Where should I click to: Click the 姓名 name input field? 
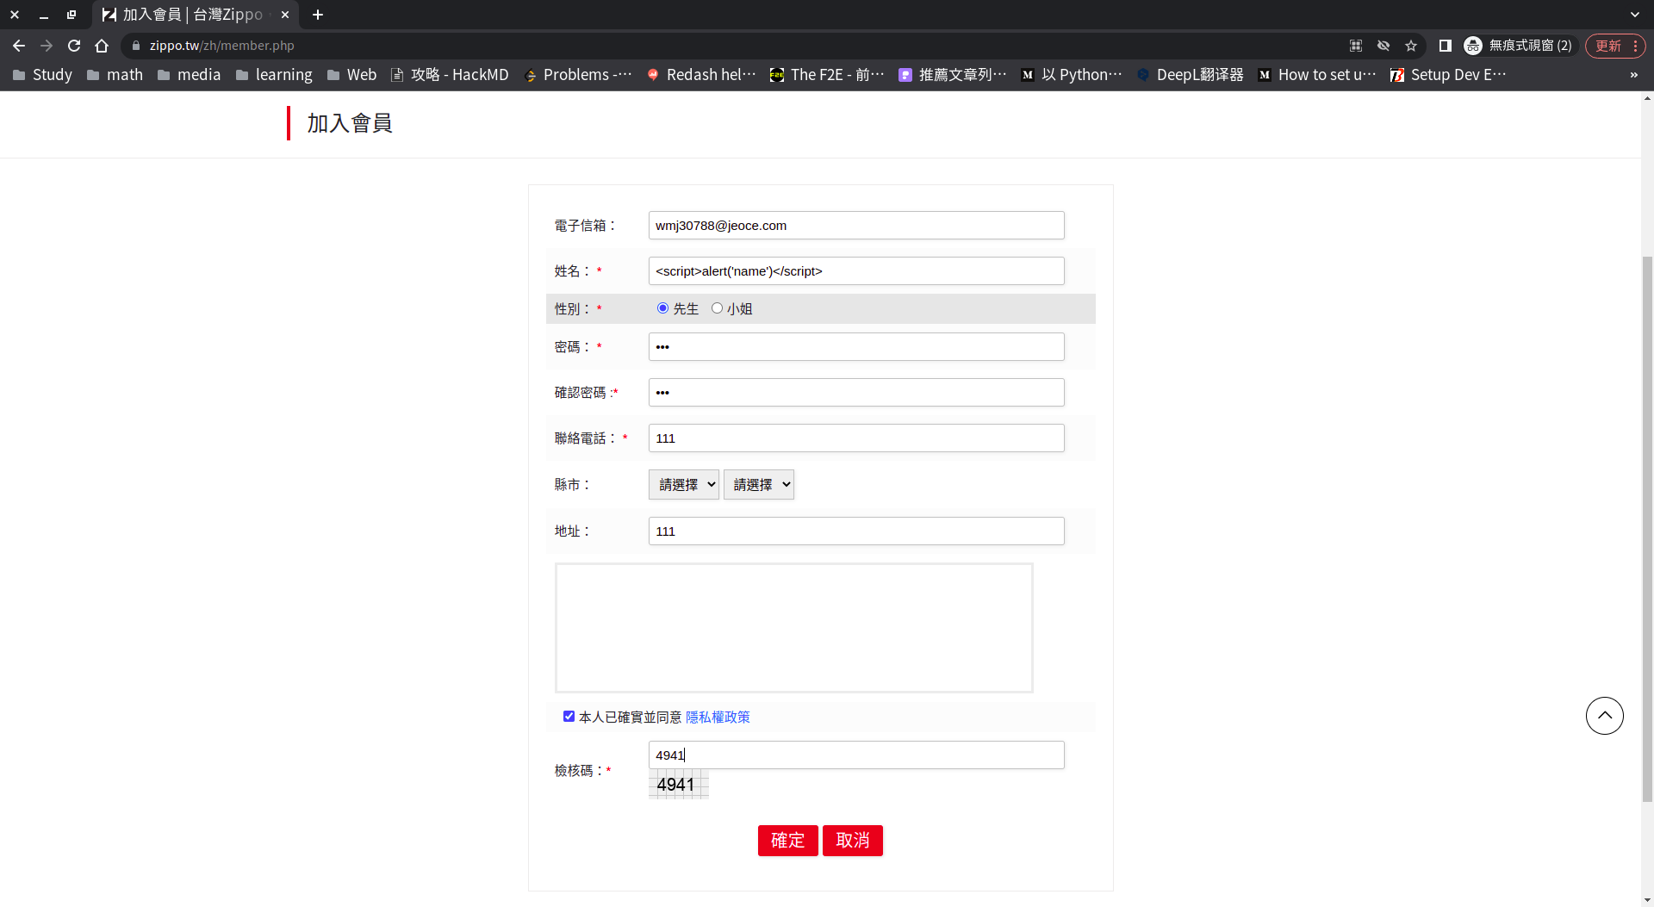[x=856, y=271]
